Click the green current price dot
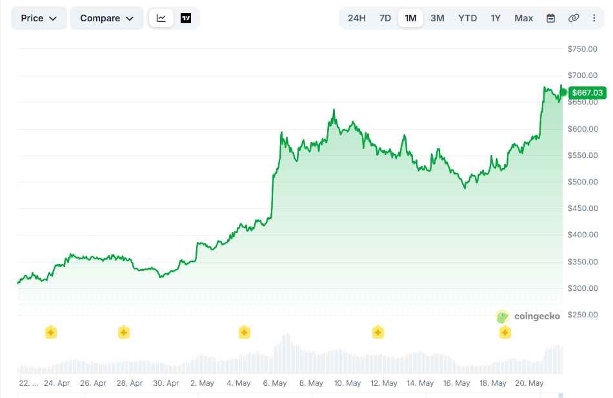Screen dimensions: 613x398 [563, 92]
